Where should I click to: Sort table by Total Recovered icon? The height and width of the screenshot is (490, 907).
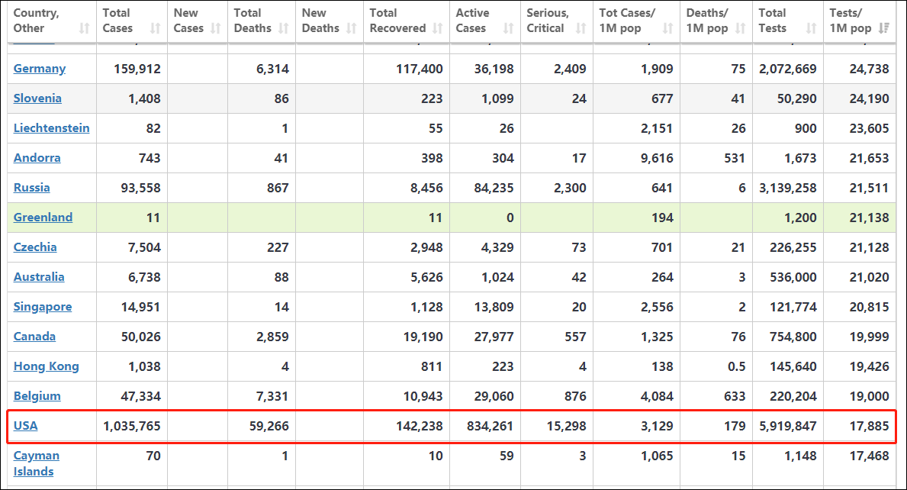point(438,28)
